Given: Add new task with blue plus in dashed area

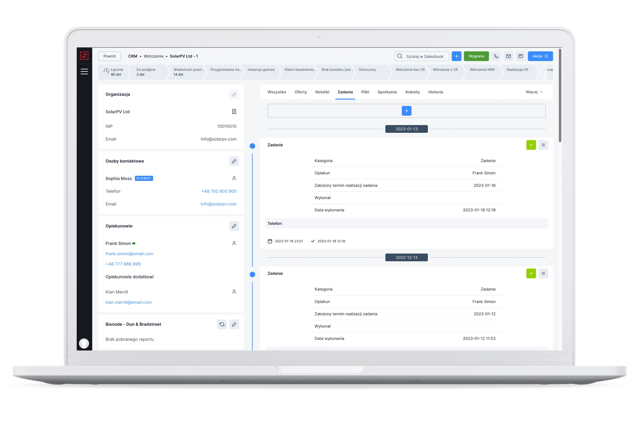Looking at the screenshot, I should [x=406, y=111].
